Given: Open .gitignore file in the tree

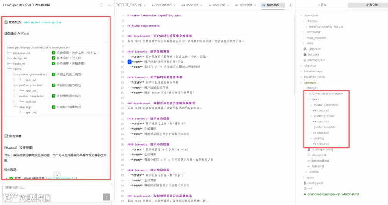Looking at the screenshot, I should (x=314, y=49).
